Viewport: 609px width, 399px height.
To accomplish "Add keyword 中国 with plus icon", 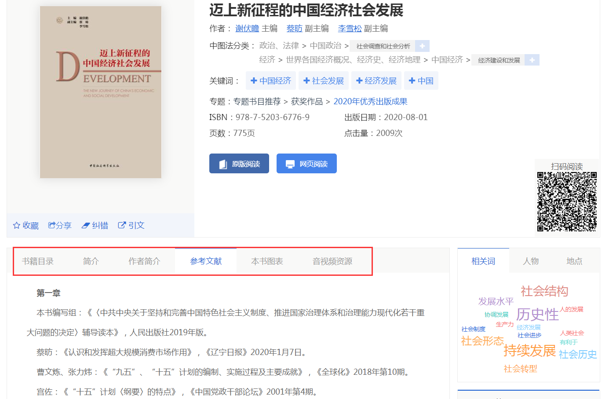I will [412, 81].
